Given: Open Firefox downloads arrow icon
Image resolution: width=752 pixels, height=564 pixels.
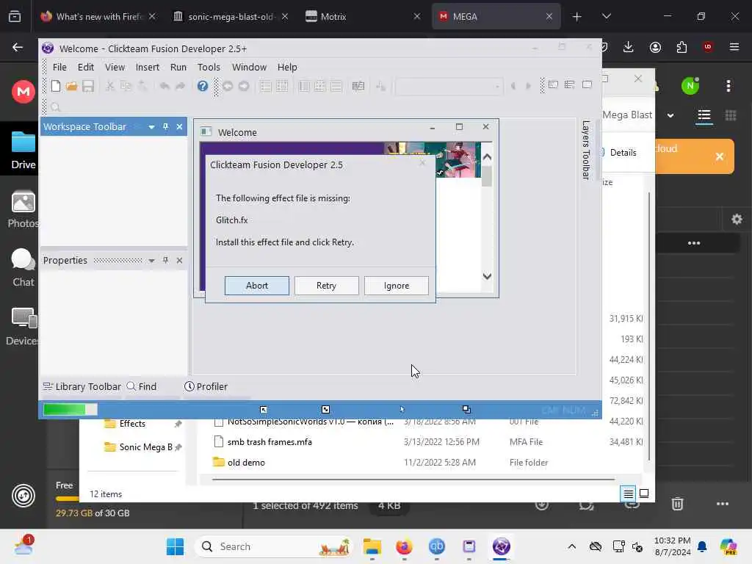Looking at the screenshot, I should [x=629, y=46].
